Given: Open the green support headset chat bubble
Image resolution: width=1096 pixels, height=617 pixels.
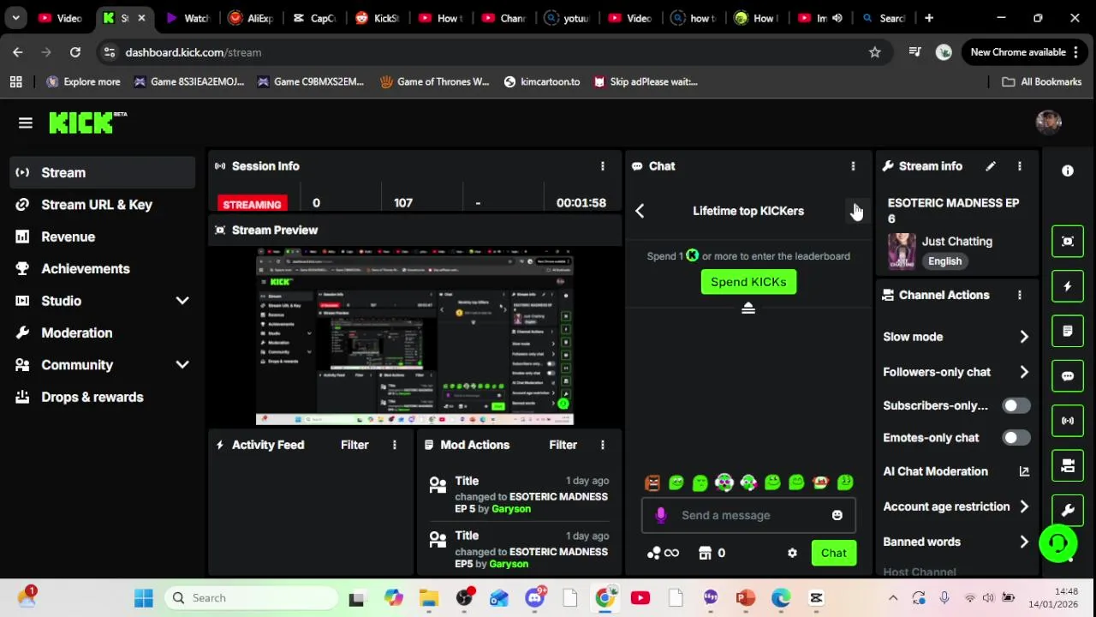Looking at the screenshot, I should click(1058, 542).
